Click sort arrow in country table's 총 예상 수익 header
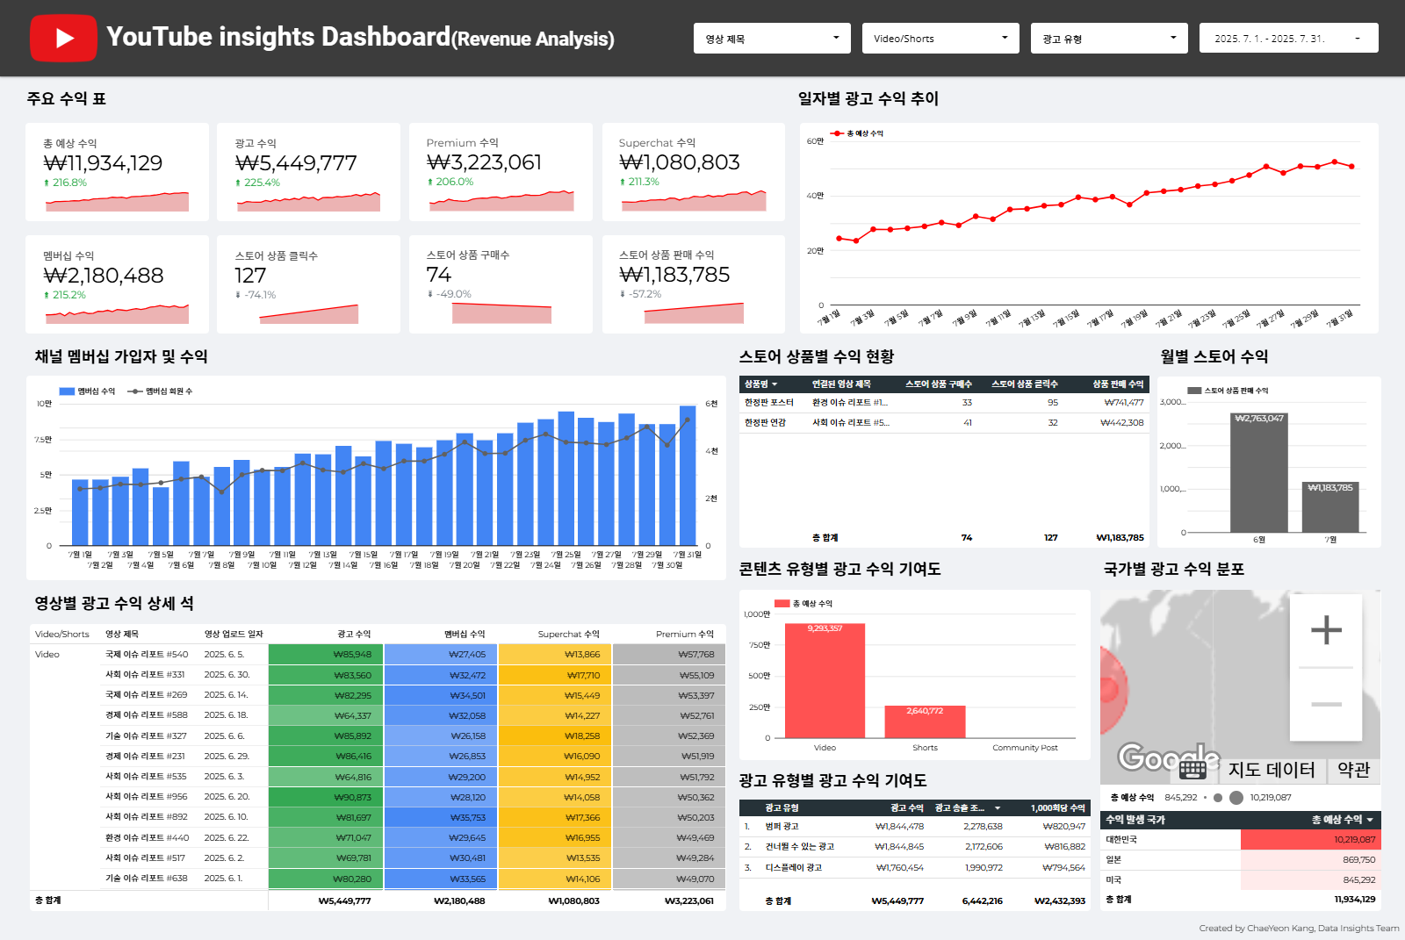This screenshot has height=940, width=1405. tap(1369, 820)
